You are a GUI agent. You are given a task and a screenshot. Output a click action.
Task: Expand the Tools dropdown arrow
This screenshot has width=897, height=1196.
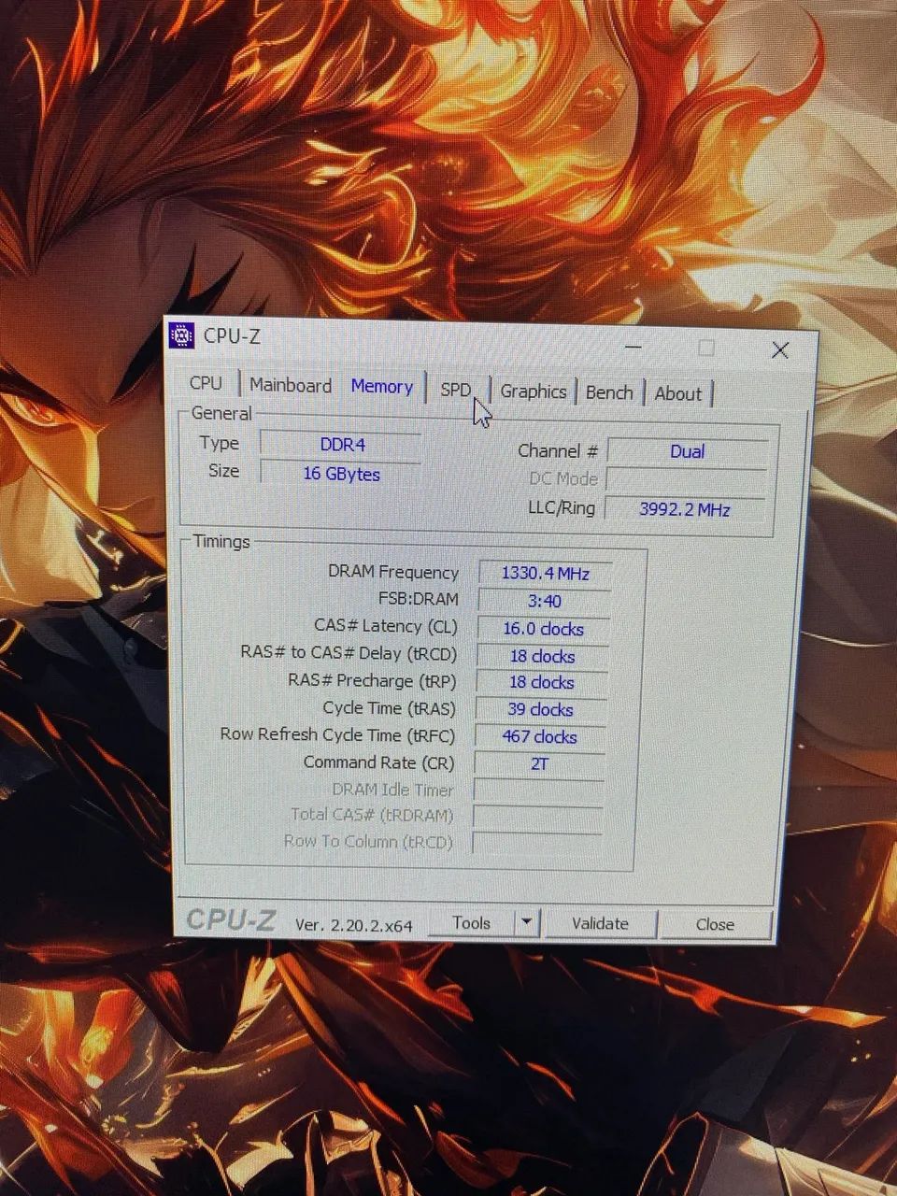tap(527, 923)
